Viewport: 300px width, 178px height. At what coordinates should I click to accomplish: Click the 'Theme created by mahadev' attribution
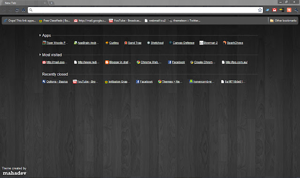[x=14, y=171]
